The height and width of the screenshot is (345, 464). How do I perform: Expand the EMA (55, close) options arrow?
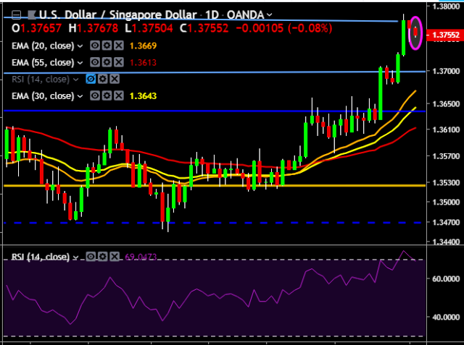(80, 63)
